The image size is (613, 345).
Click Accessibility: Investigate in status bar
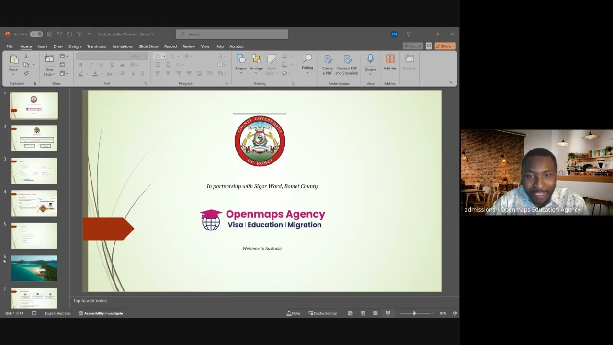click(101, 313)
